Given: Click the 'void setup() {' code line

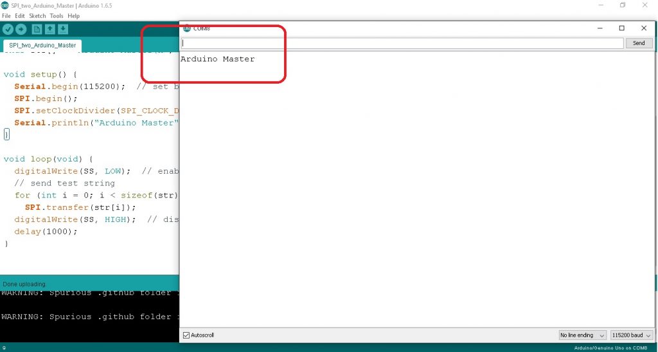Looking at the screenshot, I should pos(40,75).
